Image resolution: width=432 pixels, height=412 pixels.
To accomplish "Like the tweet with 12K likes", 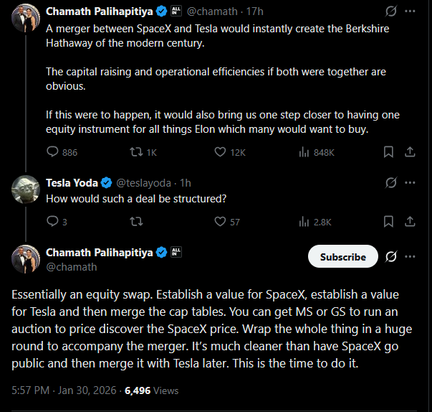I will pyautogui.click(x=221, y=152).
